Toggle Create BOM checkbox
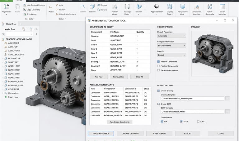Image resolution: width=239 pixels, height=141 pixels. tap(158, 104)
